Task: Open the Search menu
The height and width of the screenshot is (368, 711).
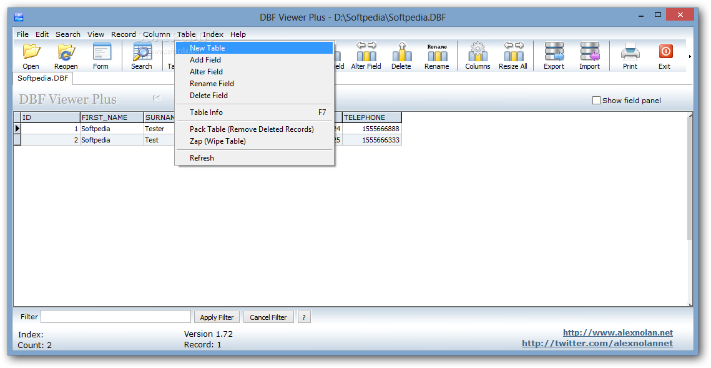Action: 68,34
